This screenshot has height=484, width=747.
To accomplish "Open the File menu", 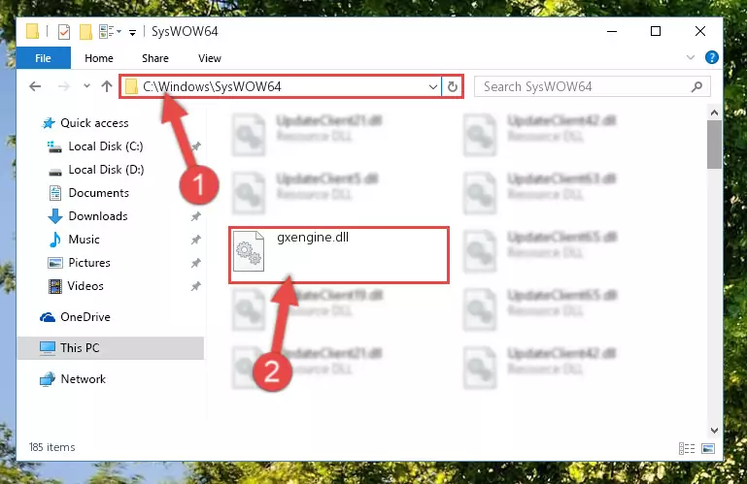I will pyautogui.click(x=44, y=58).
